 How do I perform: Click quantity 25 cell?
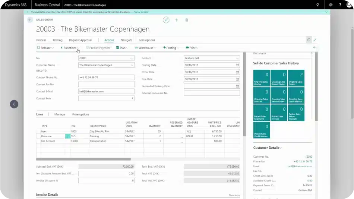[153, 132]
